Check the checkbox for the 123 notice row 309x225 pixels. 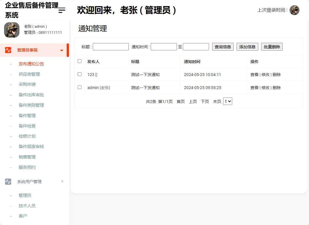[79, 74]
